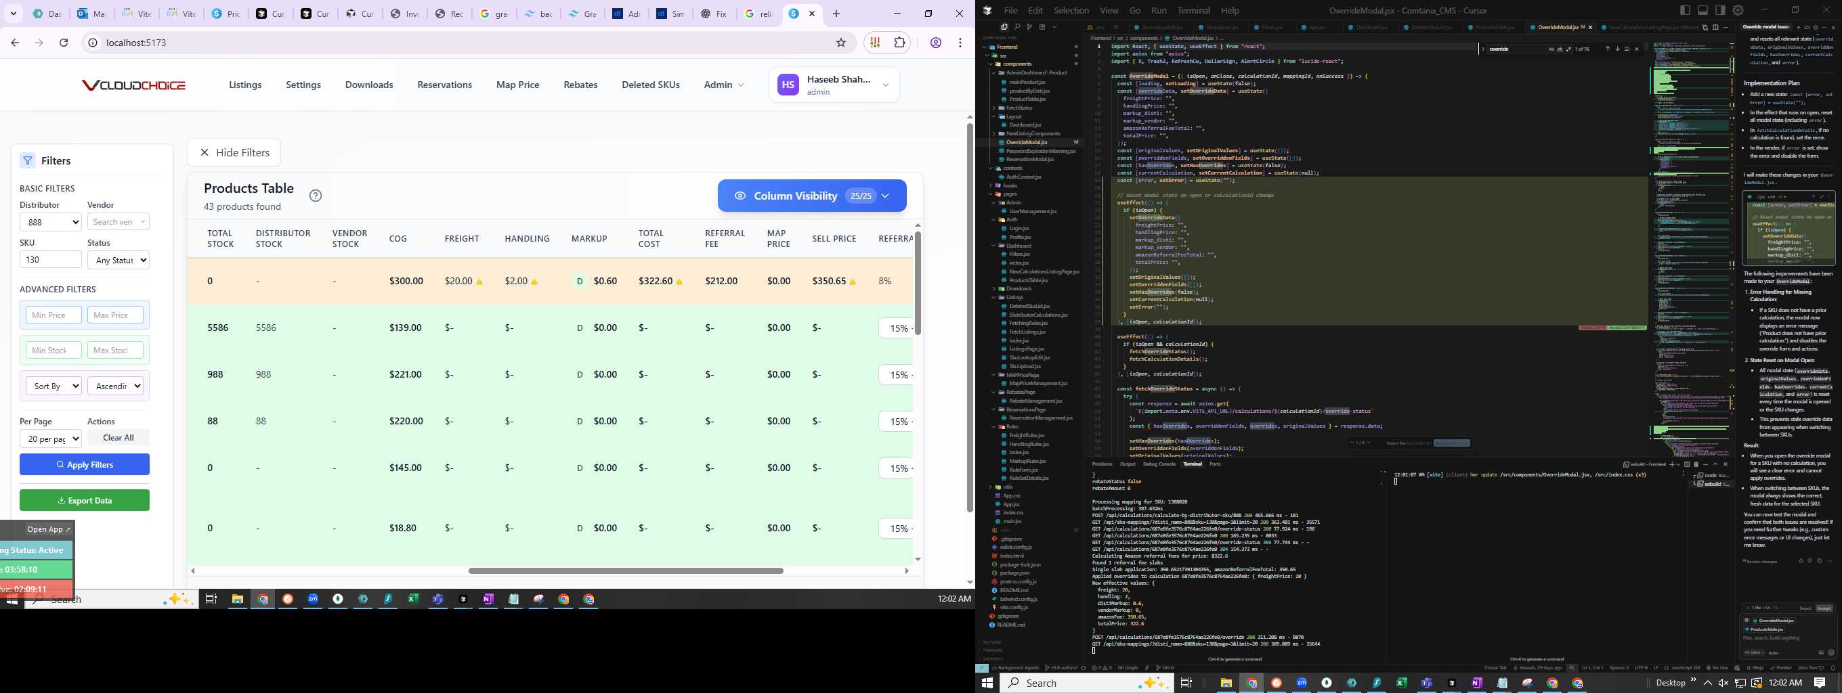This screenshot has height=693, width=1842.
Task: Open Zoom from the right taskbar
Action: click(x=1302, y=683)
